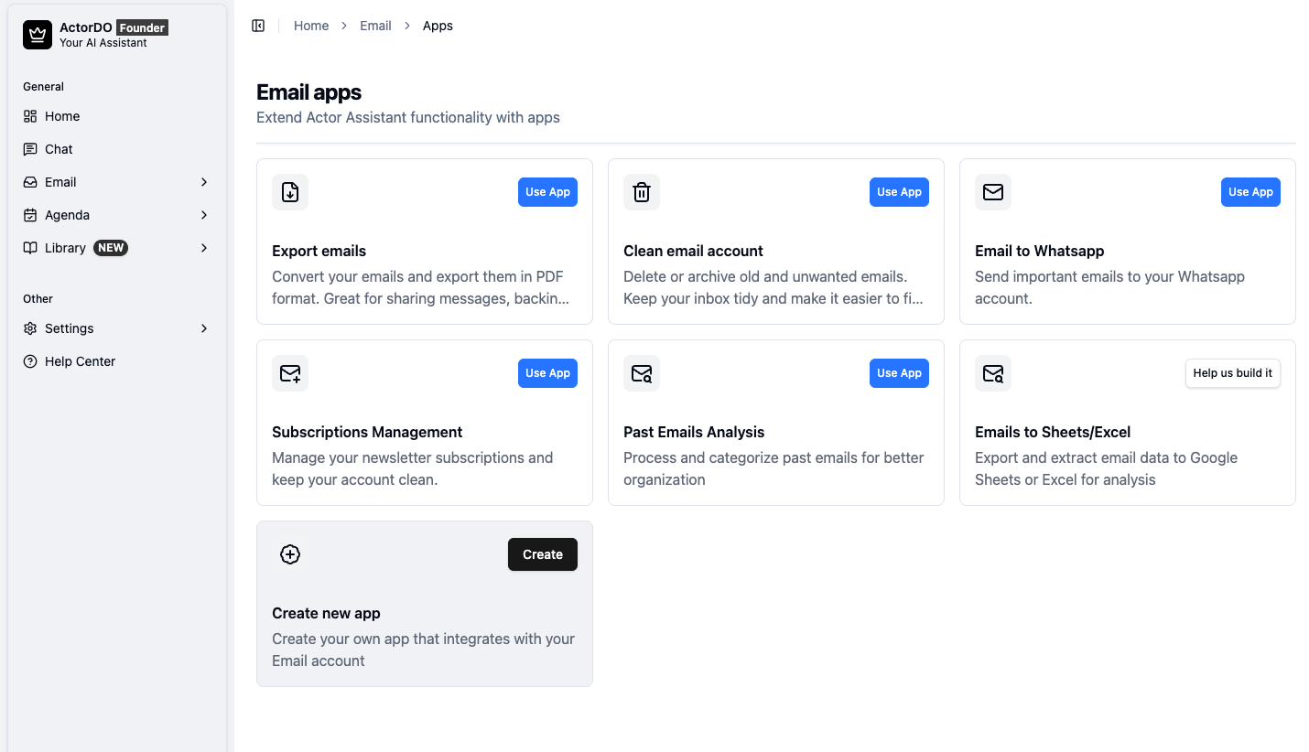Select the Export emails download icon
Viewport: 1309px width, 752px height.
coord(290,192)
